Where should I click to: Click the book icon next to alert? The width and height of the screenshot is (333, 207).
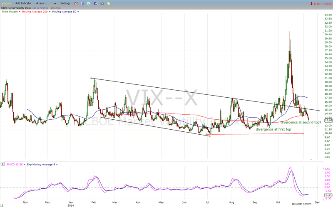pyautogui.click(x=82, y=3)
